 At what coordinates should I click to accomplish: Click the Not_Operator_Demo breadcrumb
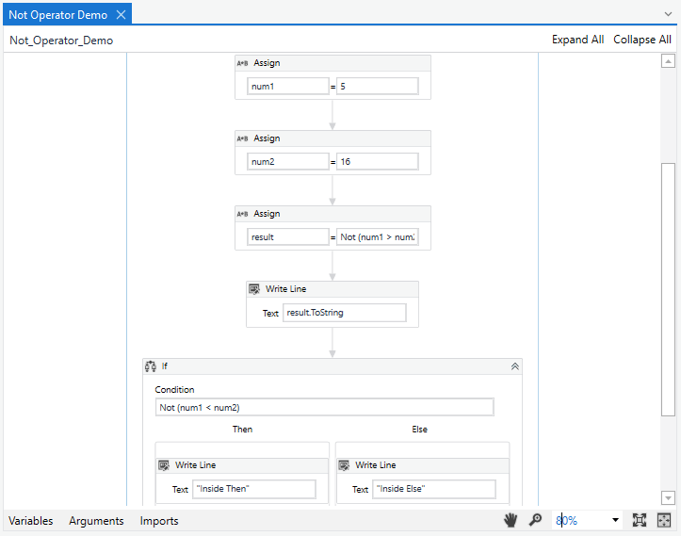(61, 41)
